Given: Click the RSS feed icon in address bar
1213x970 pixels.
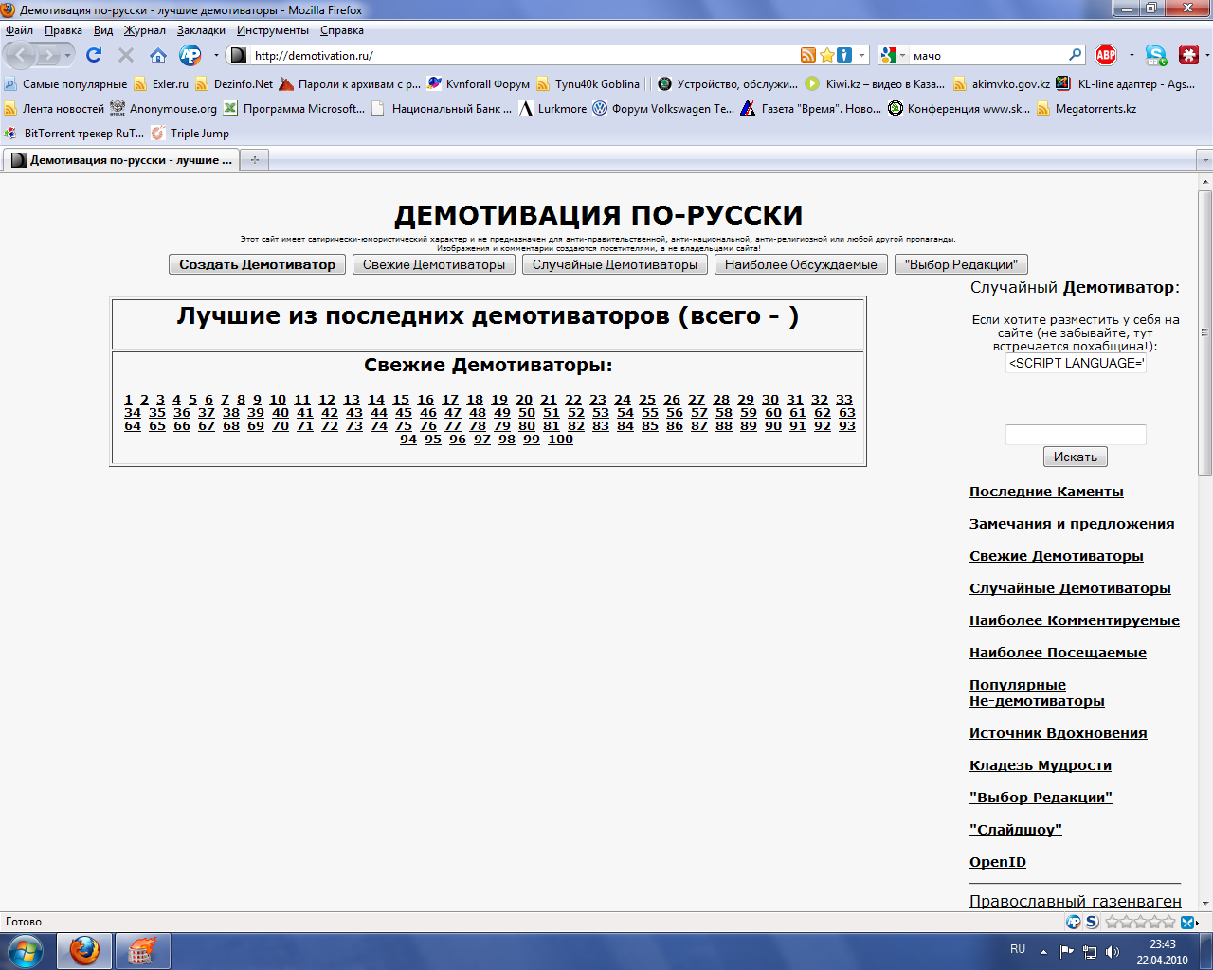Looking at the screenshot, I should tap(807, 55).
